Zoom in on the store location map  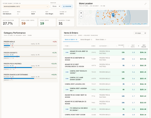(x=81, y=13)
